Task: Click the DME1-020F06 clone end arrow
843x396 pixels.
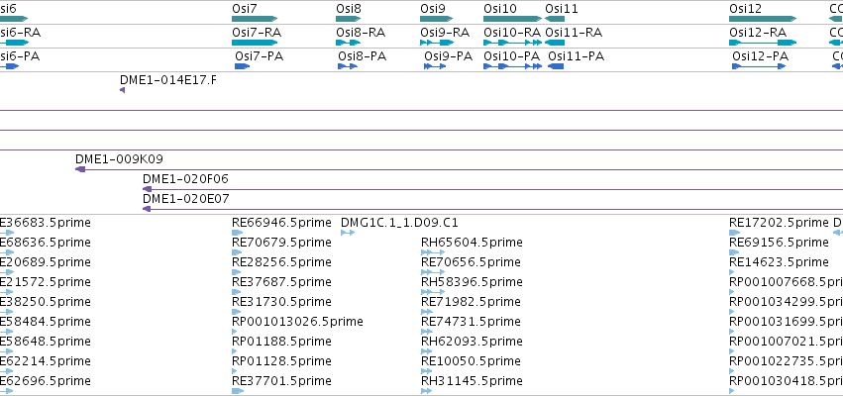Action: [147, 189]
